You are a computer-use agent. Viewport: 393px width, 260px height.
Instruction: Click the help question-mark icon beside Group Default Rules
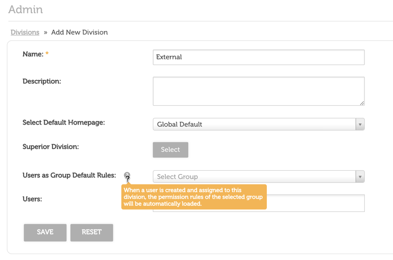click(127, 176)
